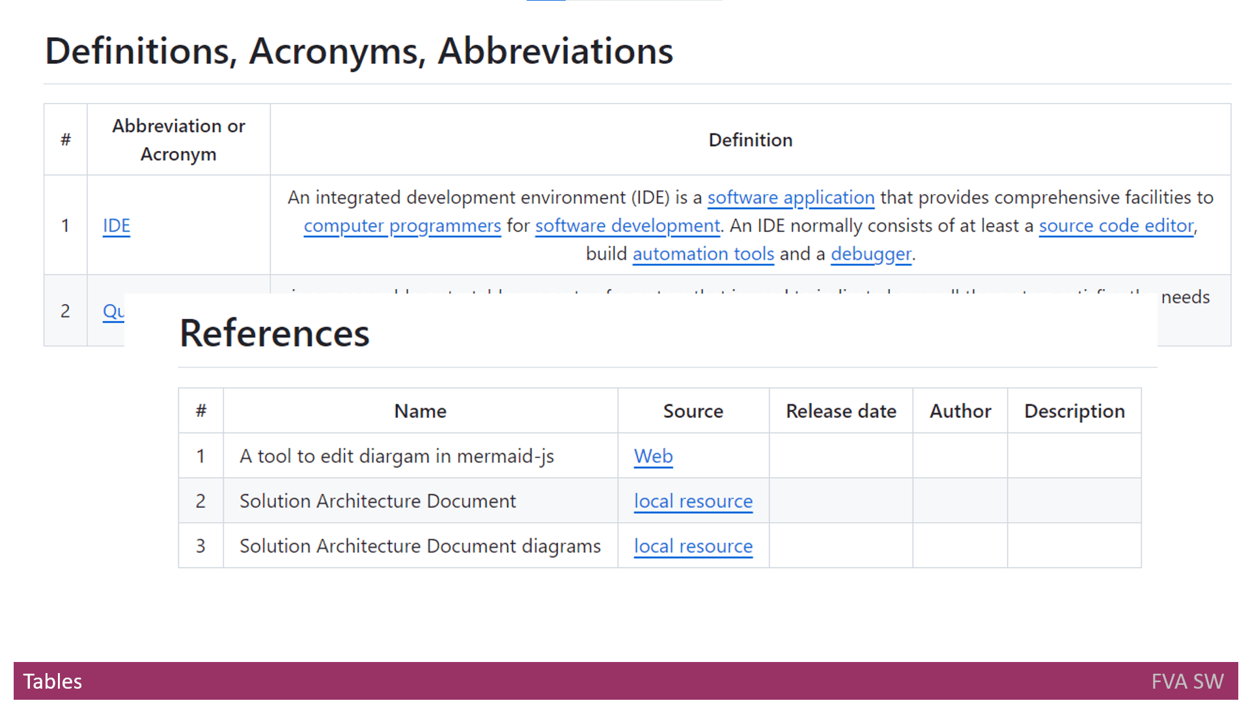
Task: Open local resource for Document diagrams row
Action: tap(693, 546)
